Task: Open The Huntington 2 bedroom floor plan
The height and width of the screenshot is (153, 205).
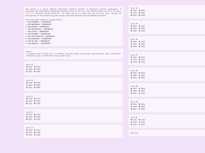Action: 41,36
